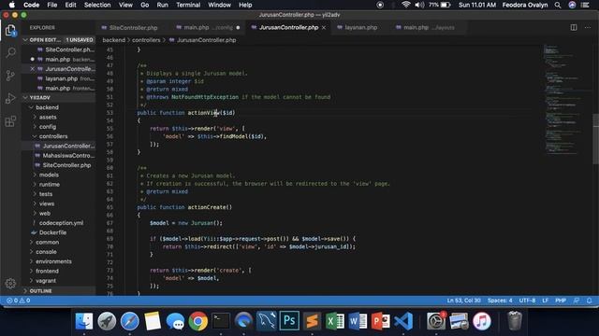Open the Extensions view
The width and height of the screenshot is (599, 336).
[10, 121]
